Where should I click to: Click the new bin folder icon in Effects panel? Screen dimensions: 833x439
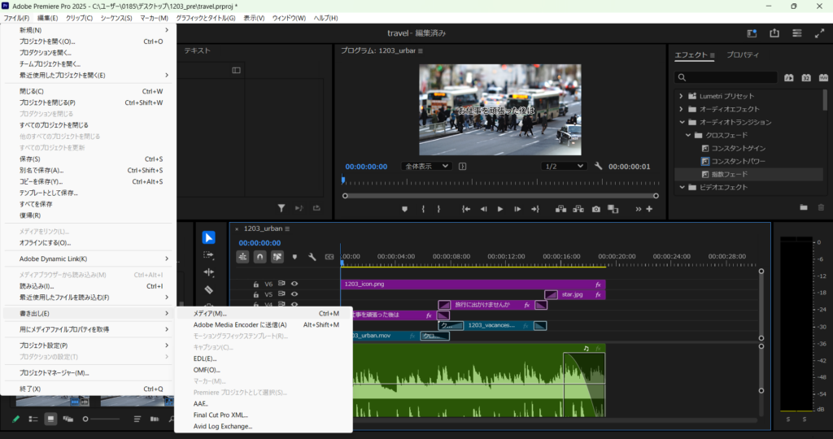tap(804, 208)
